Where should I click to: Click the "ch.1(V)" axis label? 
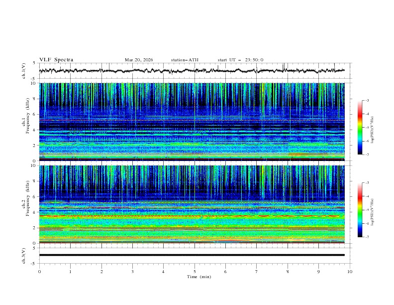[24, 71]
